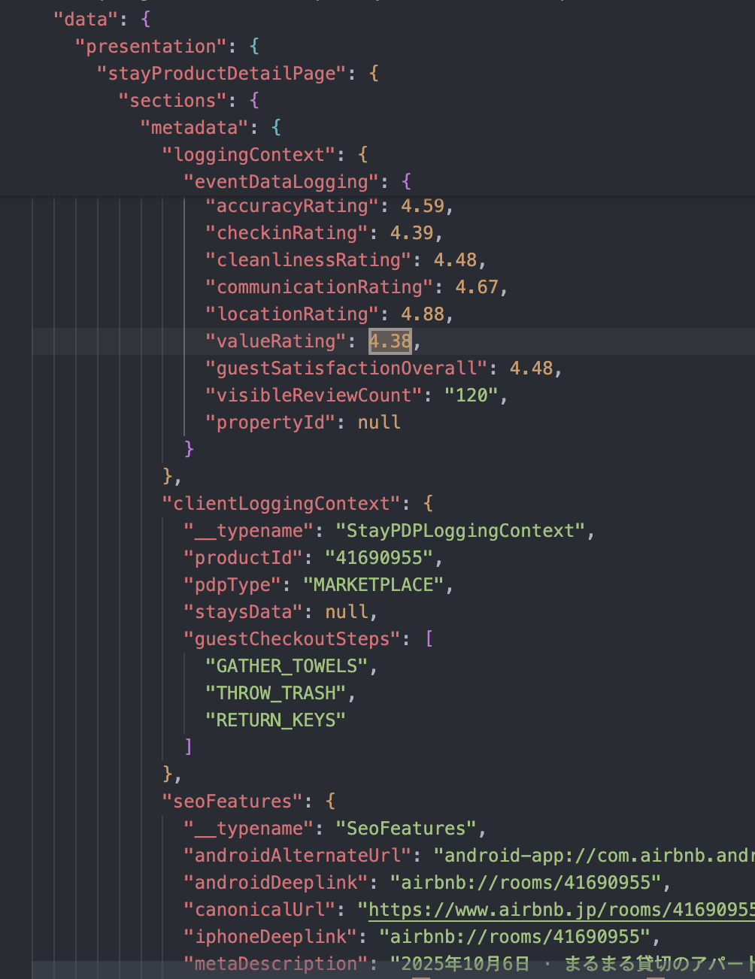Click the opening brace after "eventDataLogging"
This screenshot has width=755, height=979.
point(407,182)
